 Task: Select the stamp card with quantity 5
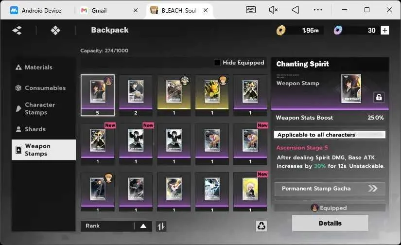[98, 95]
